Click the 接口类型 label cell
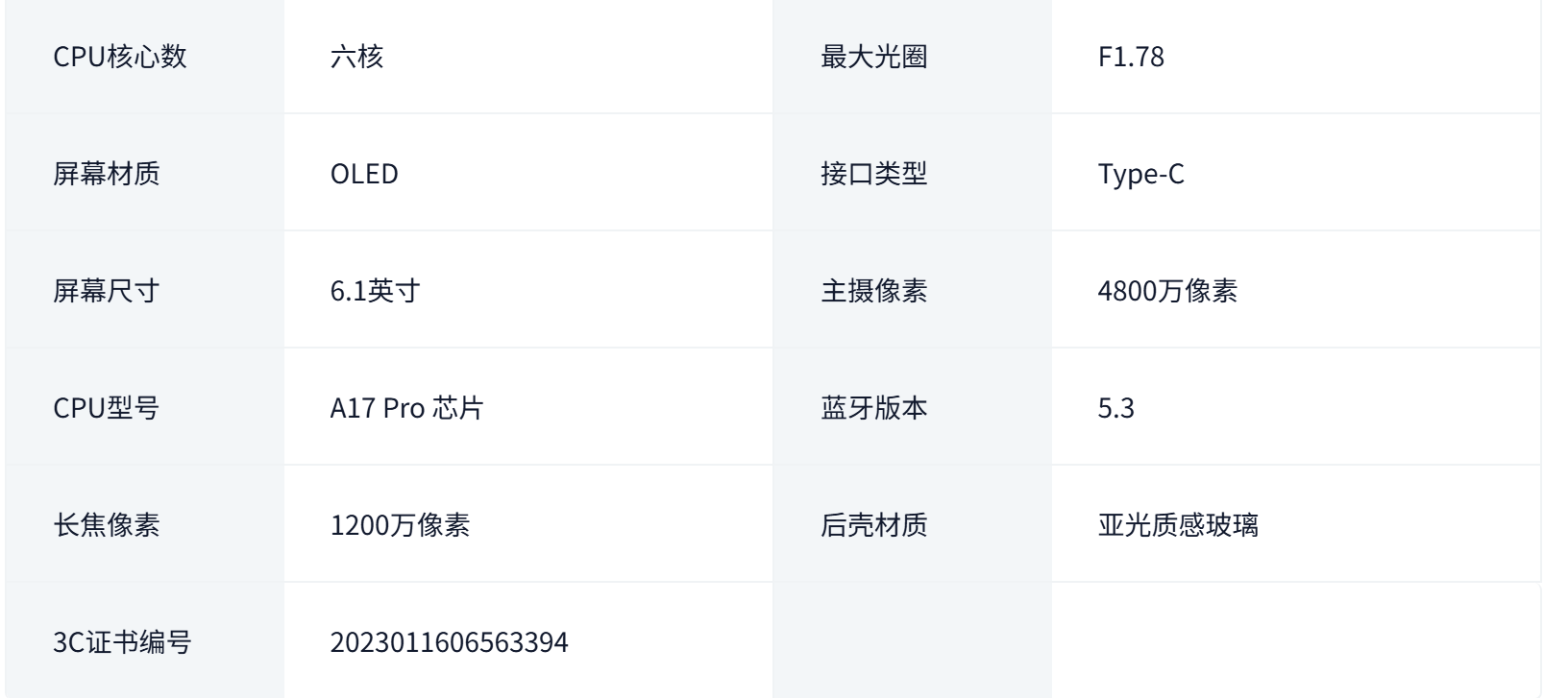 click(912, 173)
